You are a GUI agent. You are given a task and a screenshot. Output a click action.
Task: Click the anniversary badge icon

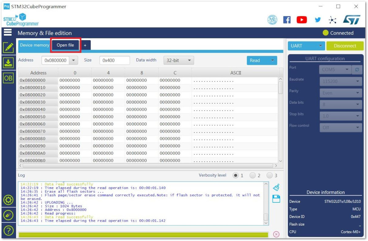tap(272, 20)
